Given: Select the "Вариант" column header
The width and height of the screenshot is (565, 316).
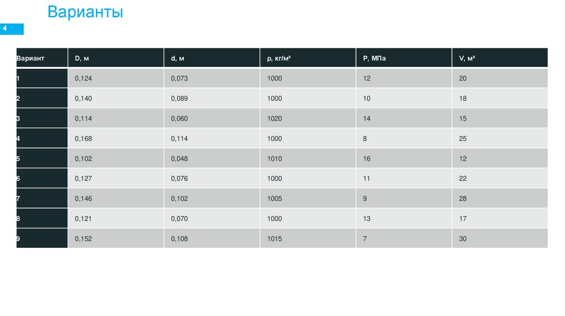Looking at the screenshot, I should pos(30,58).
